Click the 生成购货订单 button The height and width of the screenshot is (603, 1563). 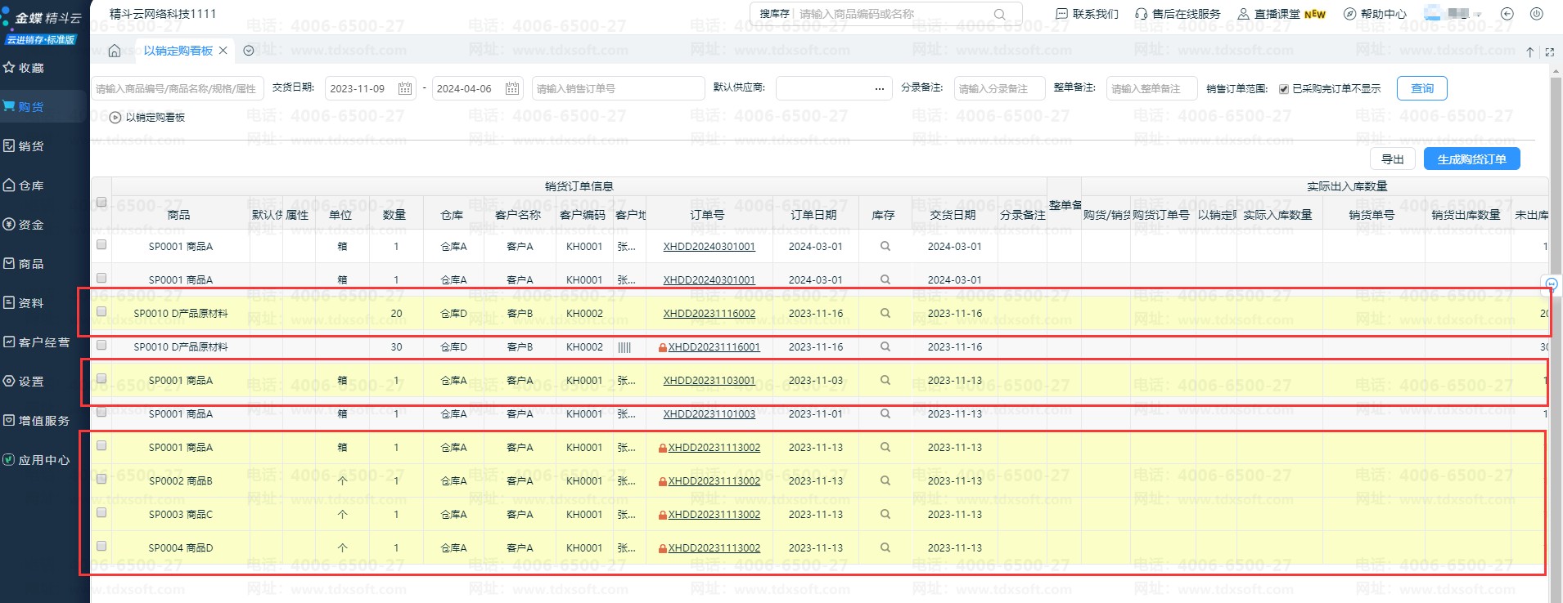point(1471,159)
